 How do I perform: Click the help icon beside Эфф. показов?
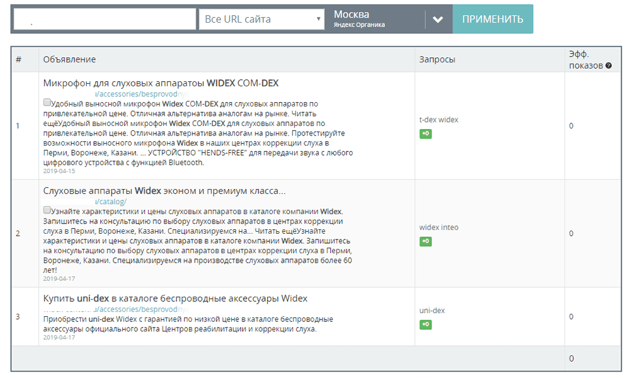click(x=609, y=66)
